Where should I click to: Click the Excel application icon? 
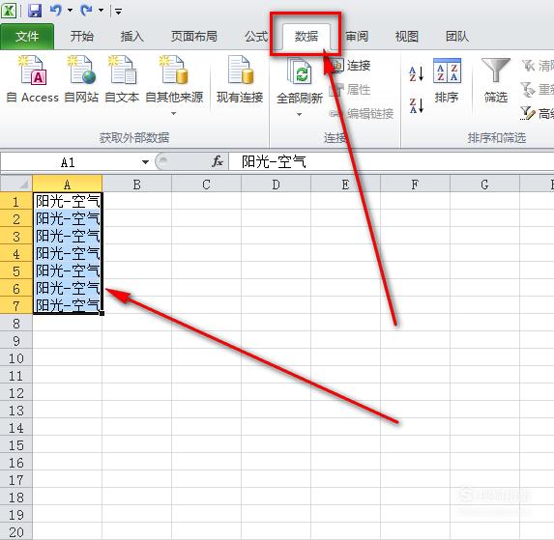9,11
